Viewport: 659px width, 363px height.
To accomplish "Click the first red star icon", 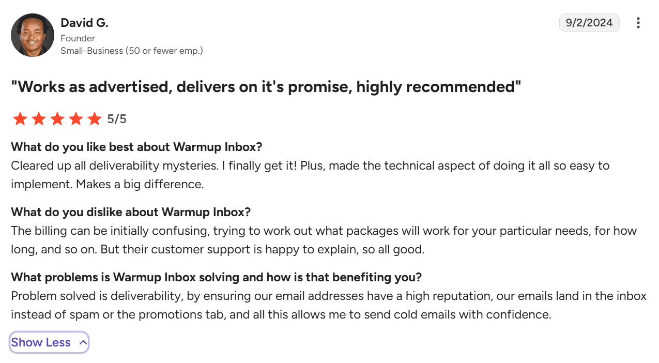I will coord(20,118).
